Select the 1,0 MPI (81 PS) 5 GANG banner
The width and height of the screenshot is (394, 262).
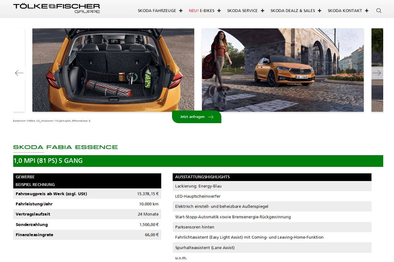(x=198, y=161)
